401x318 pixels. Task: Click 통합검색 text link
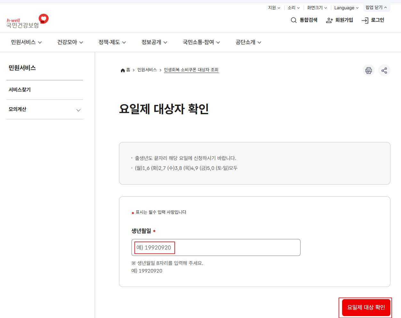309,20
